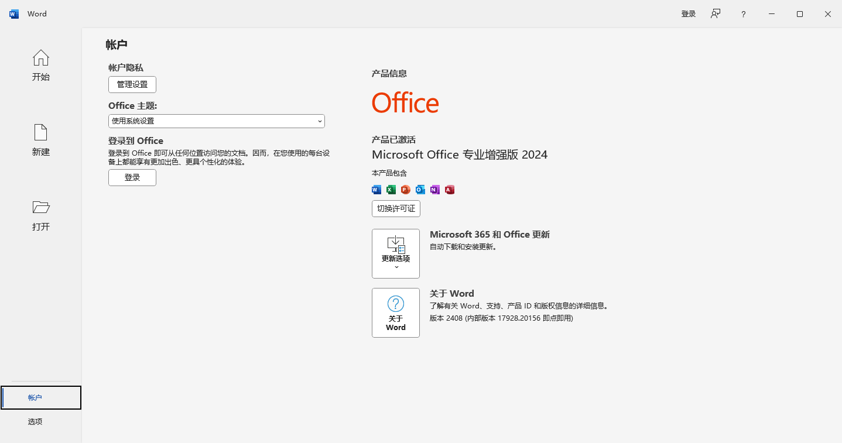The image size is (842, 443).
Task: Click the Word app icon in title bar
Action: [x=14, y=14]
